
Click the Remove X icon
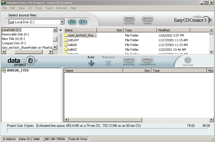pos(108,63)
